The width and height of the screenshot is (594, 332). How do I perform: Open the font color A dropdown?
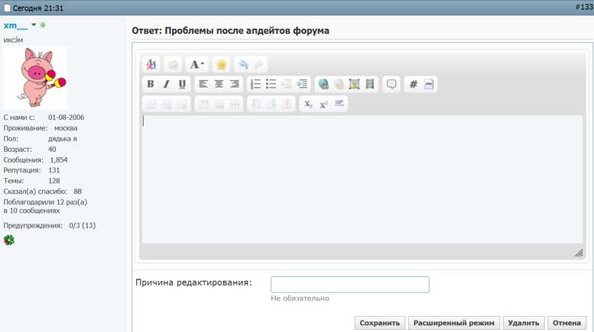tap(197, 65)
